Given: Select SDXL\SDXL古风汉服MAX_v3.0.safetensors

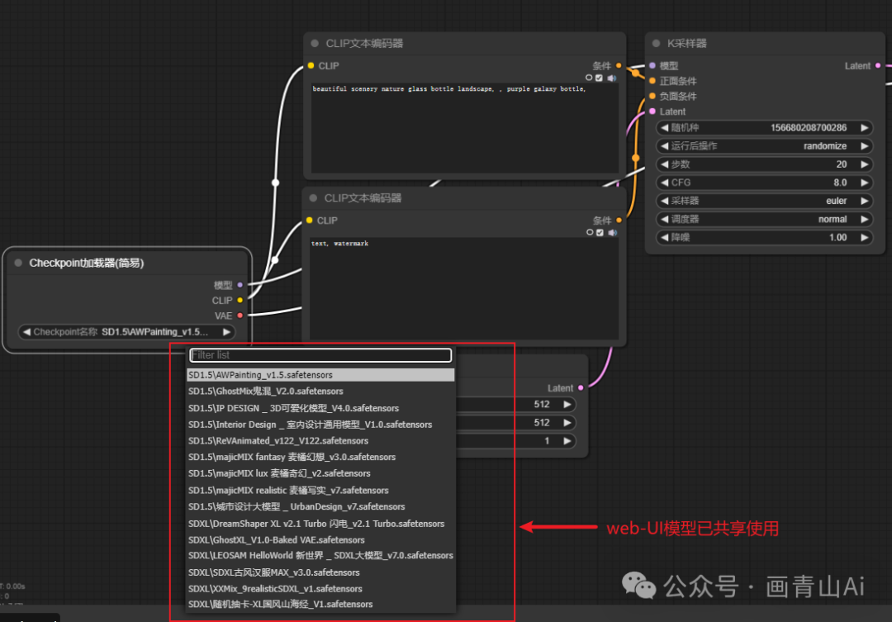Looking at the screenshot, I should pos(320,572).
